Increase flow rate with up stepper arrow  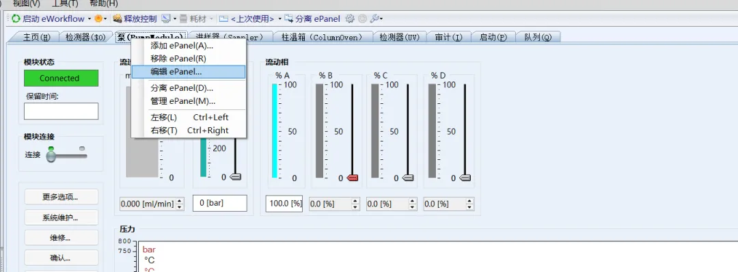179,200
